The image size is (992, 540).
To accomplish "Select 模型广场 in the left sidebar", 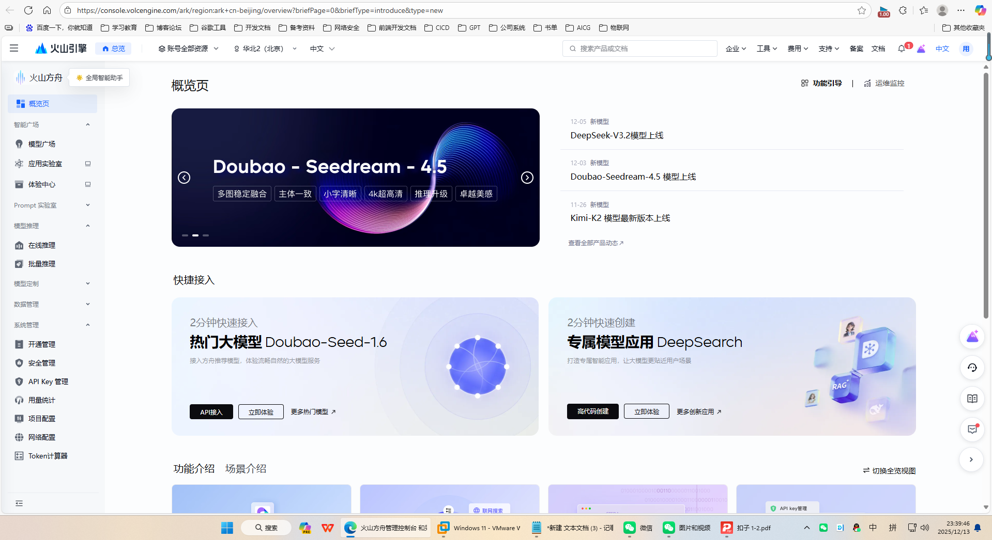I will click(42, 144).
